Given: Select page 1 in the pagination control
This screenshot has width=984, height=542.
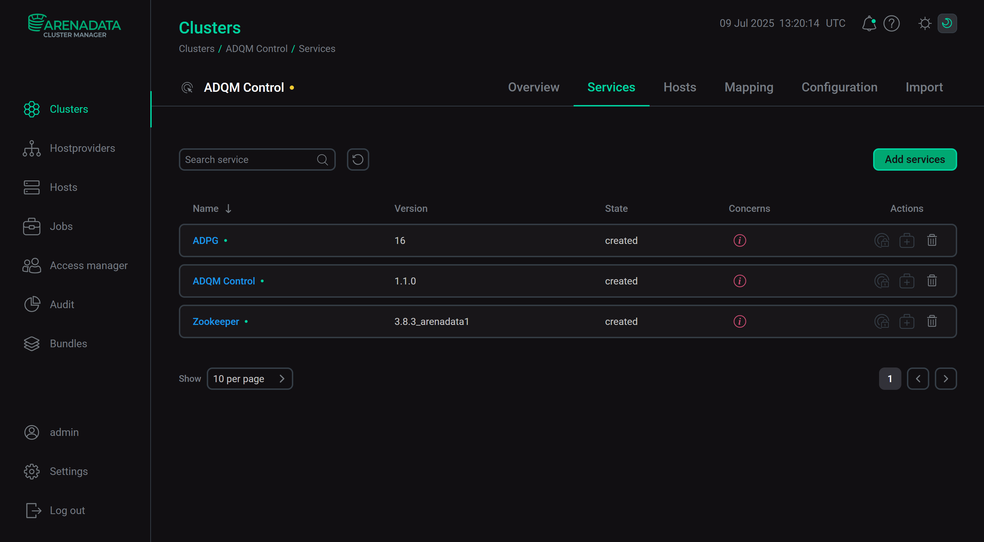Looking at the screenshot, I should click(890, 378).
